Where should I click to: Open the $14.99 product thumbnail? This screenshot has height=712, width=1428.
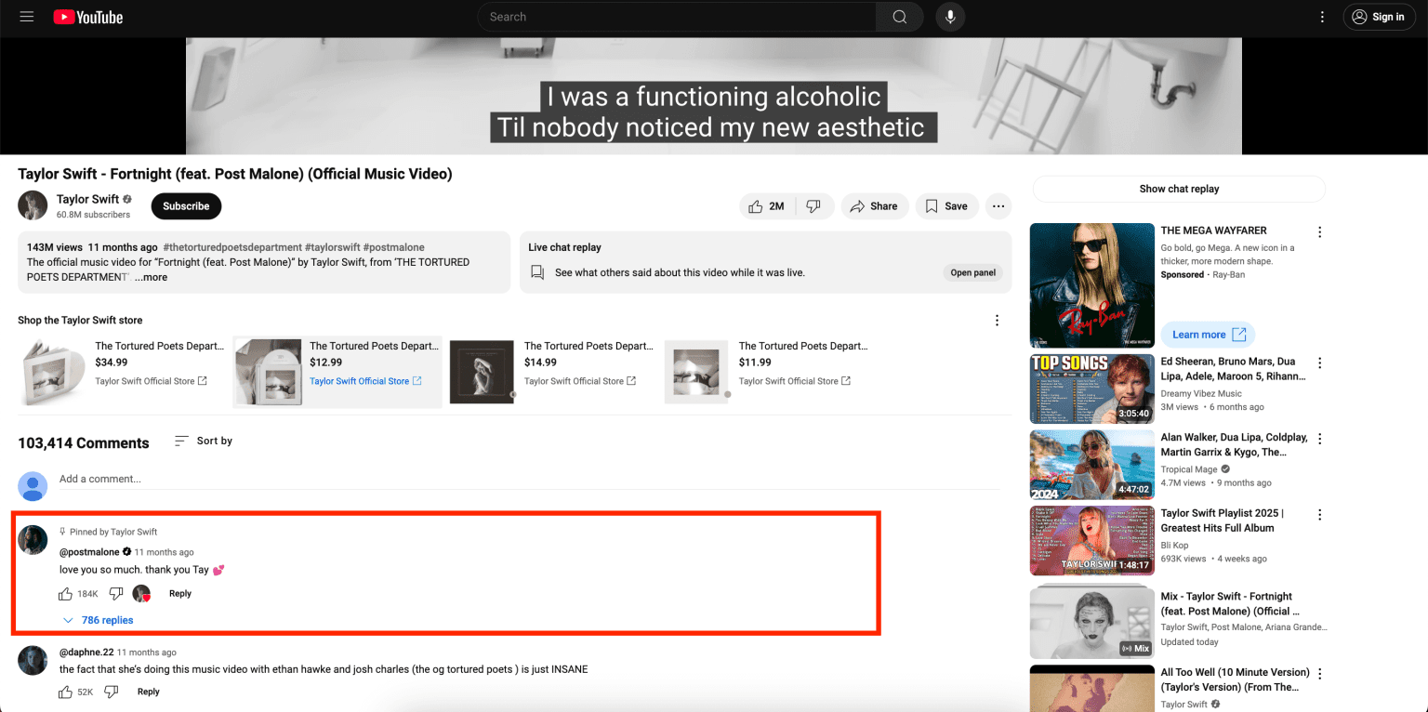(482, 372)
